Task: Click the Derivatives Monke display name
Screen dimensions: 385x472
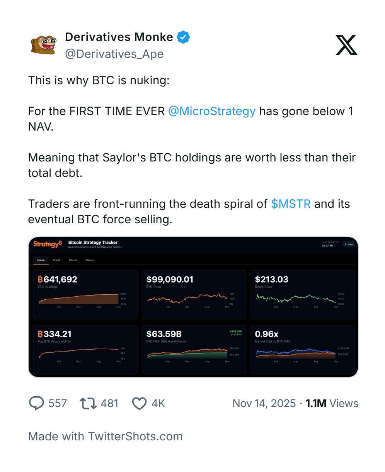Action: pos(119,37)
